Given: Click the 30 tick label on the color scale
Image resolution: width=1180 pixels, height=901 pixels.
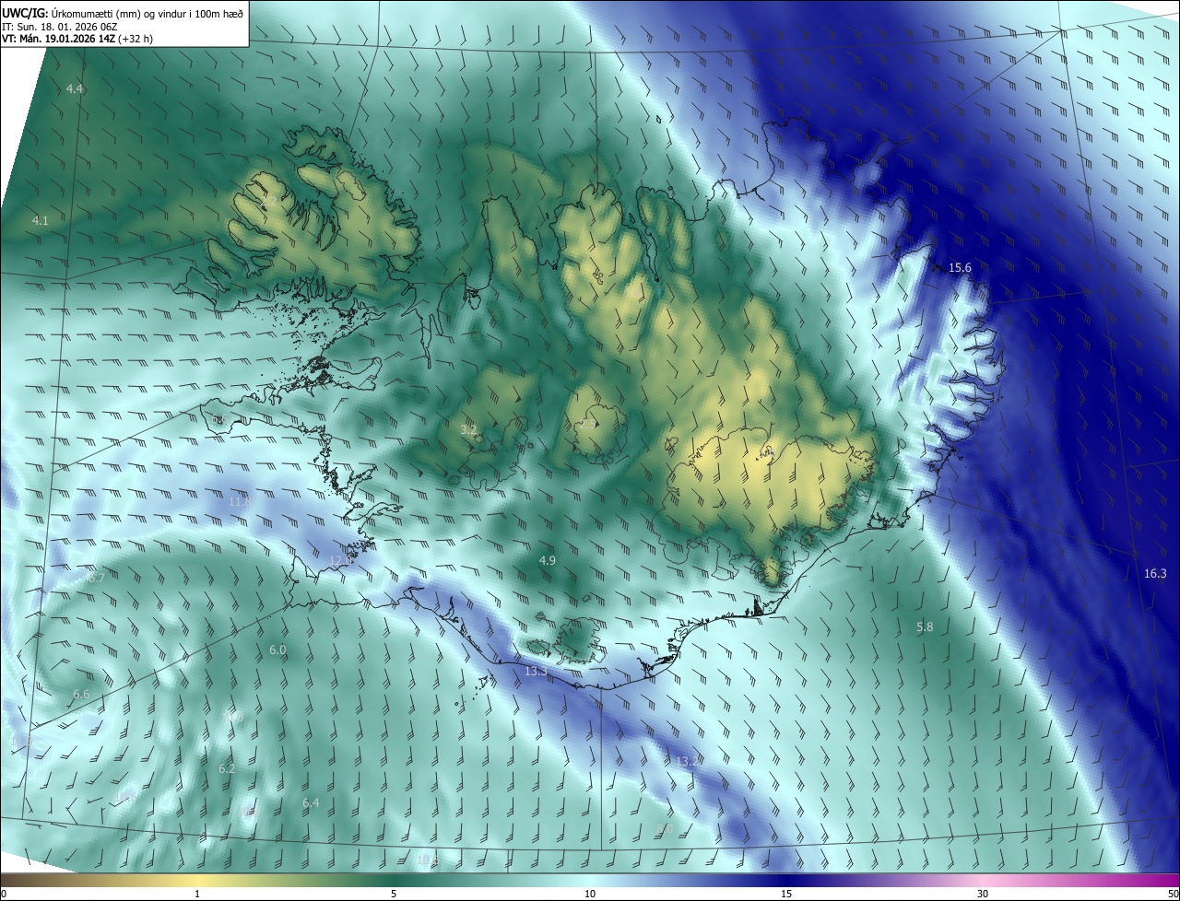Looking at the screenshot, I should pyautogui.click(x=983, y=894).
